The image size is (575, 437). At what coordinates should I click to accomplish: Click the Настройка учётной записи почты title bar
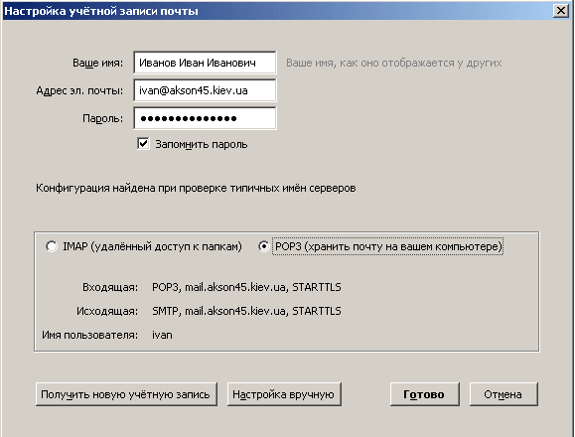279,11
